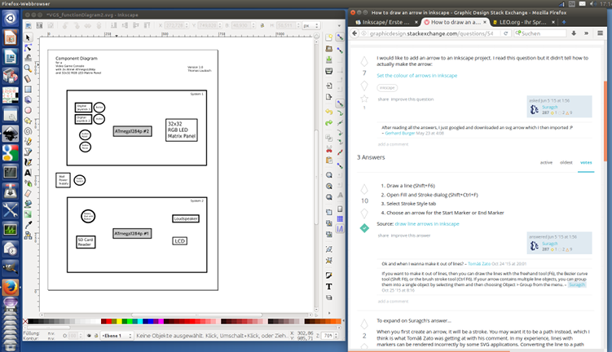Open Set the colour of arrows in Inkscape link
This screenshot has width=612, height=352.
pos(417,75)
